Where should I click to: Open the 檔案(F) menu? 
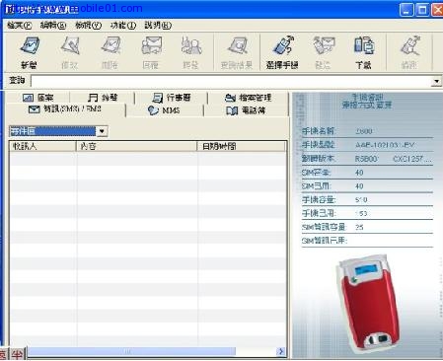pyautogui.click(x=20, y=26)
